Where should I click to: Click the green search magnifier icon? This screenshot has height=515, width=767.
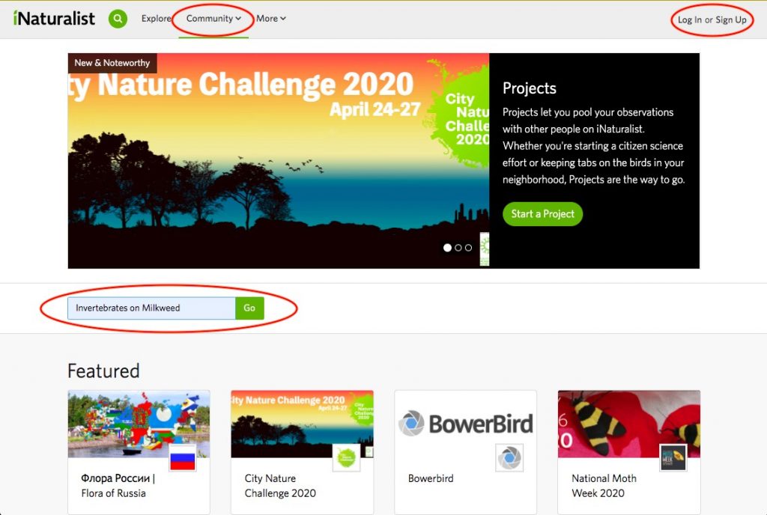118,19
